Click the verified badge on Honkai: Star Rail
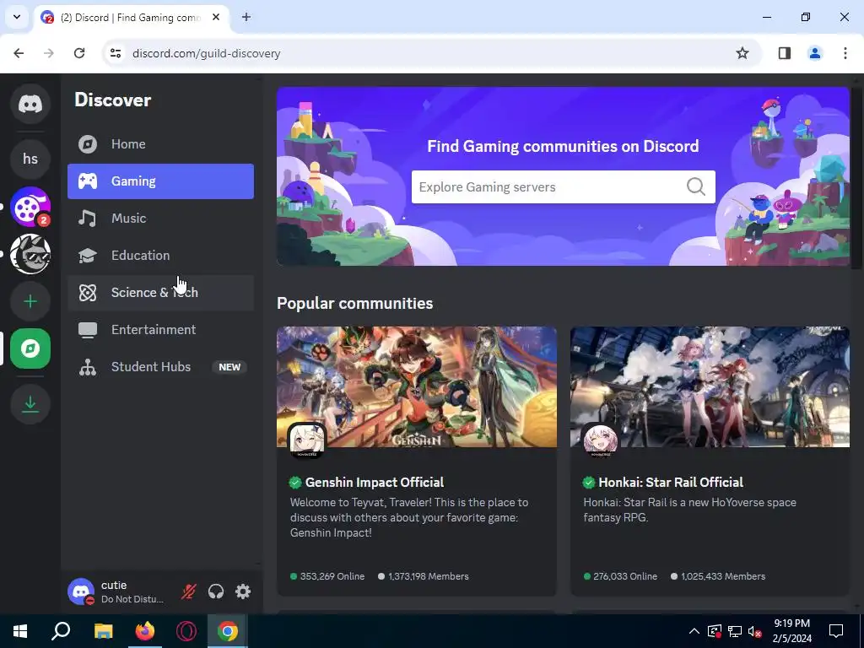Image resolution: width=864 pixels, height=648 pixels. 588,483
